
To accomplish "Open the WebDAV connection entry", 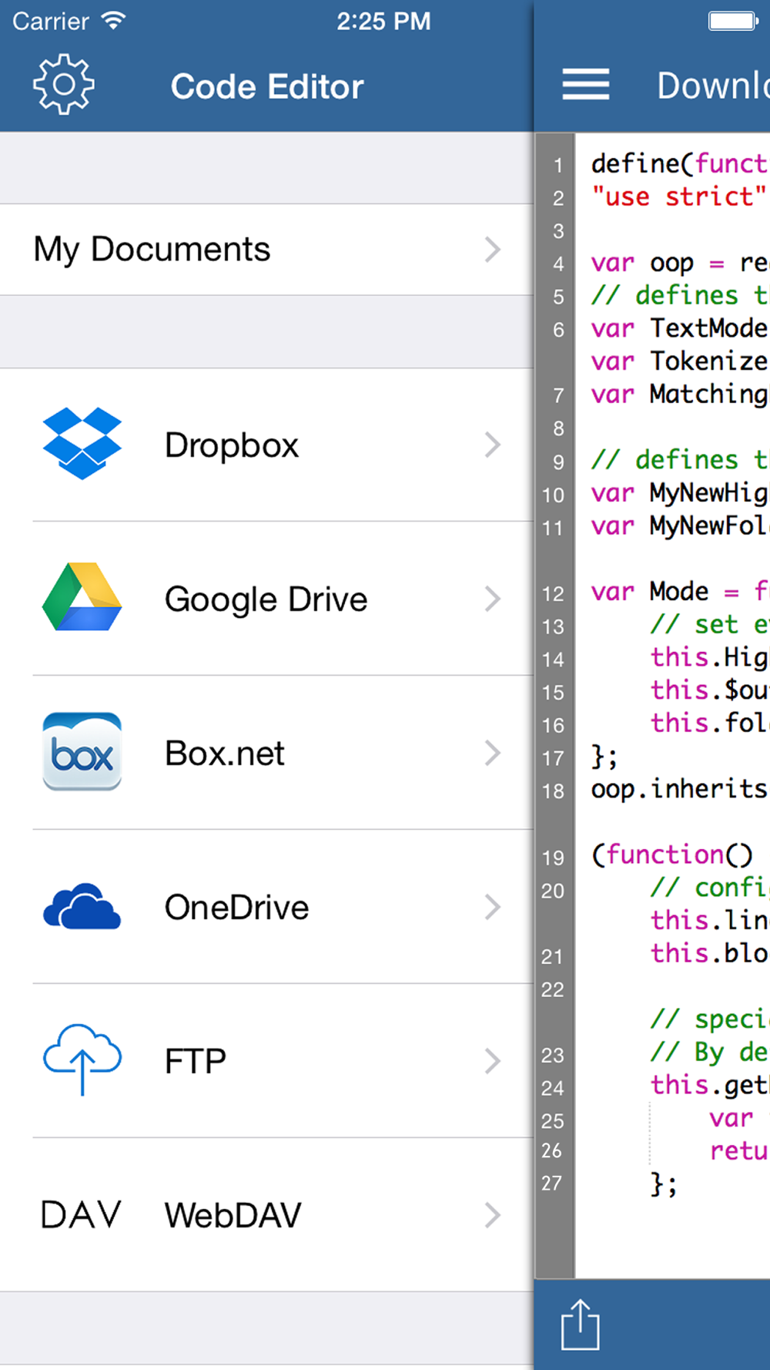I will pos(266,1215).
